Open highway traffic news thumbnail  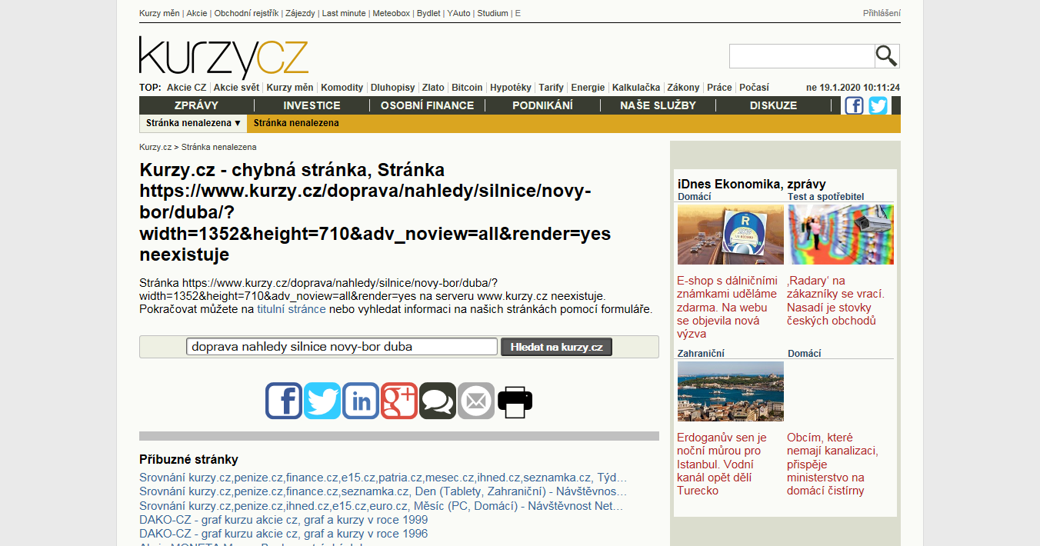pos(731,235)
